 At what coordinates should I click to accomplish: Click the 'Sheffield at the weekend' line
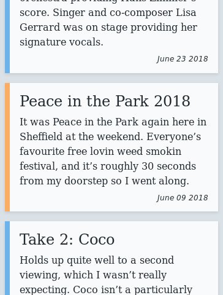click(x=110, y=136)
